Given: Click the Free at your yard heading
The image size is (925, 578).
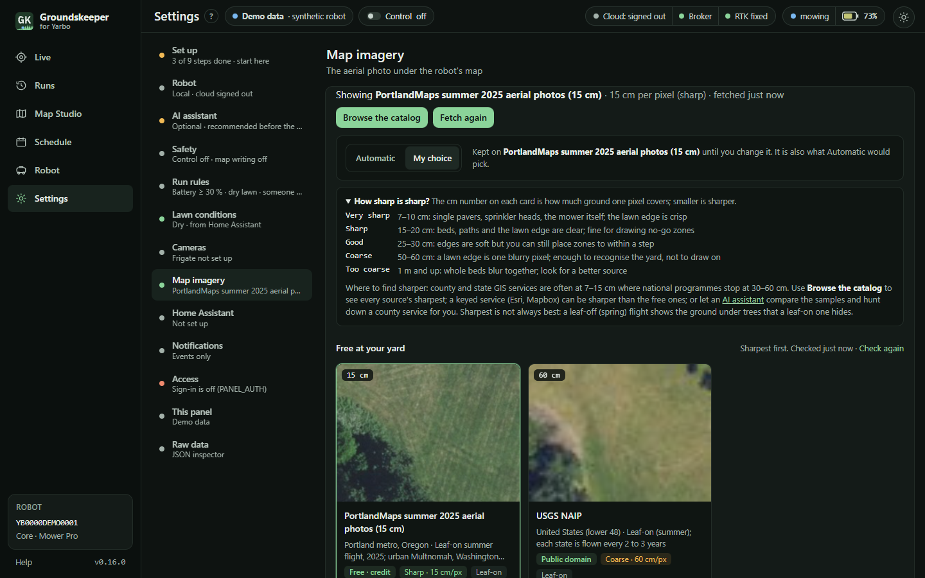Looking at the screenshot, I should tap(370, 348).
